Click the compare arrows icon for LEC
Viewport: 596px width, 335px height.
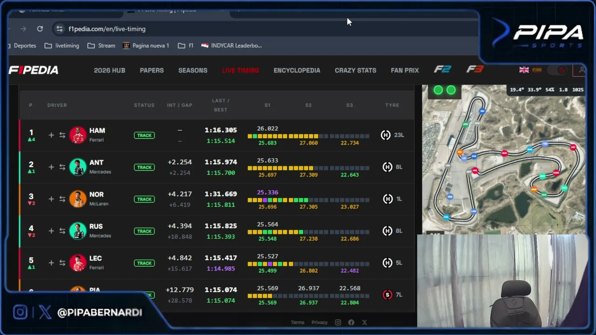62,263
